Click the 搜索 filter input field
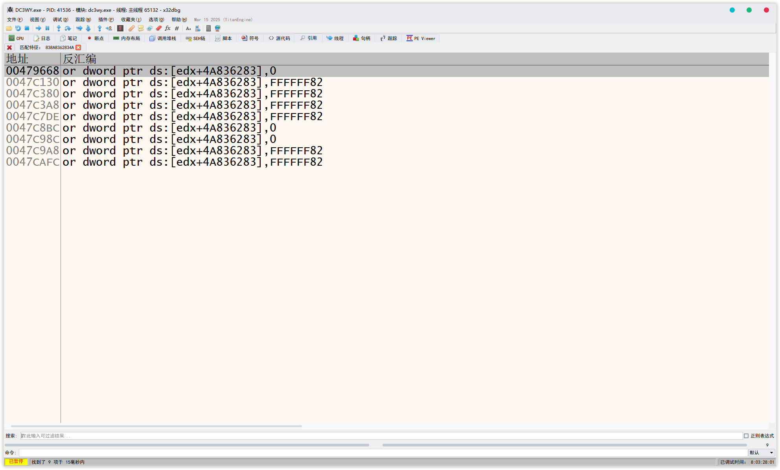 tap(381, 436)
